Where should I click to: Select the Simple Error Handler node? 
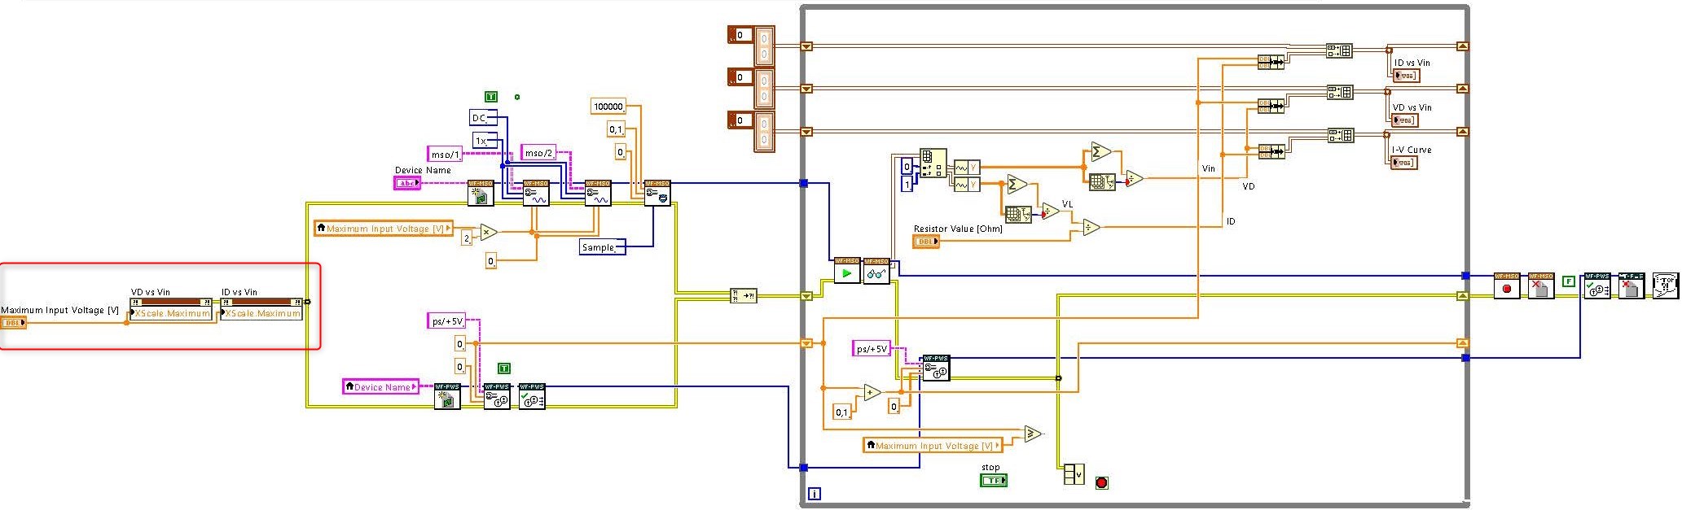[1666, 286]
